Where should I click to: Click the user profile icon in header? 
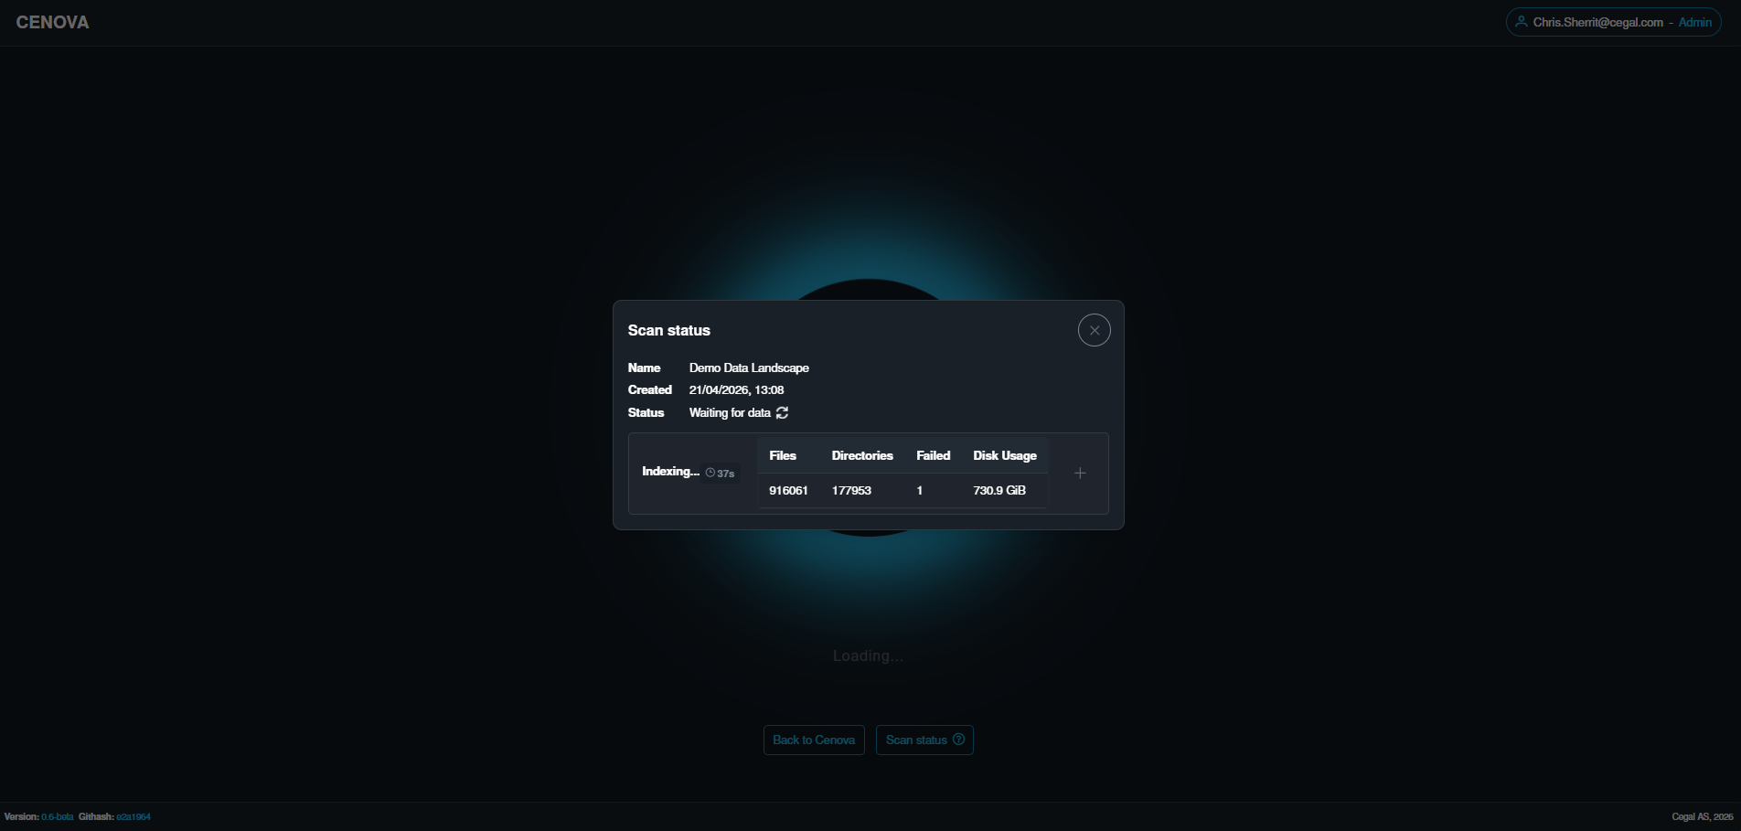1522,22
